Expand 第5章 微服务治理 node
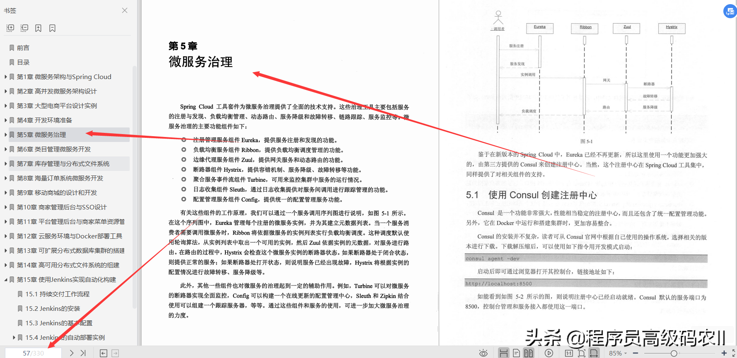Viewport: 737px width, 358px height. (x=6, y=135)
